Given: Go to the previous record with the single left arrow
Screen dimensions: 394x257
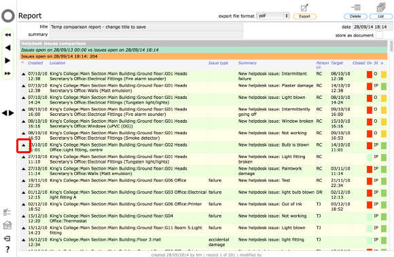Looking at the screenshot, I should pos(7,47).
